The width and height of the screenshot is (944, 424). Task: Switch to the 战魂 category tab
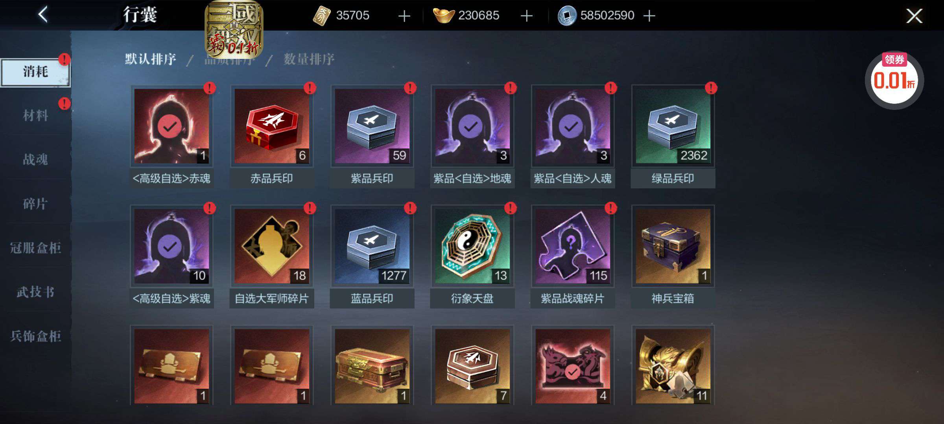tap(35, 159)
